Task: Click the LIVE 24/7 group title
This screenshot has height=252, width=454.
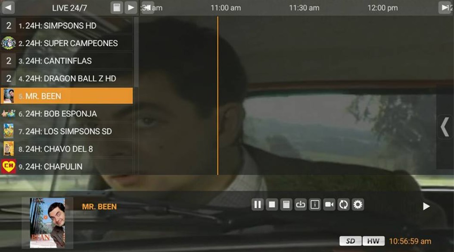Action: [69, 8]
